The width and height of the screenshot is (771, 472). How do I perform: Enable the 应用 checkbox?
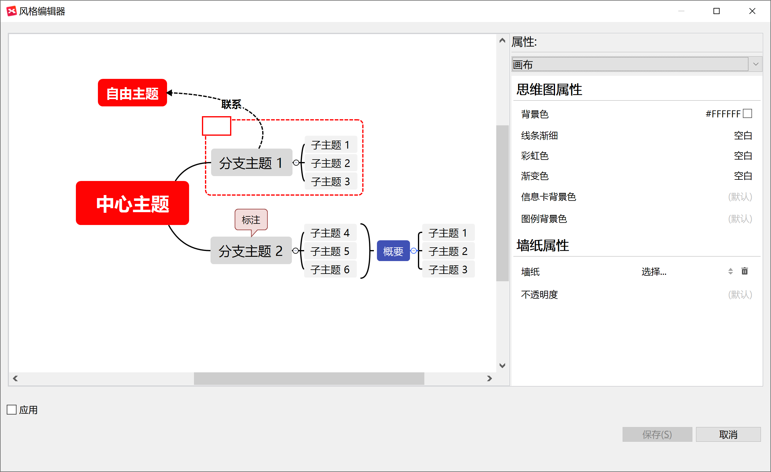(x=12, y=409)
